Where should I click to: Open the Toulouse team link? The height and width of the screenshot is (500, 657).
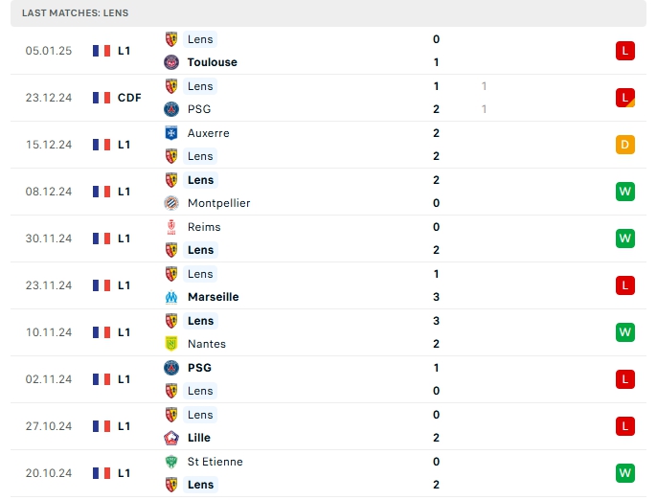pyautogui.click(x=213, y=62)
